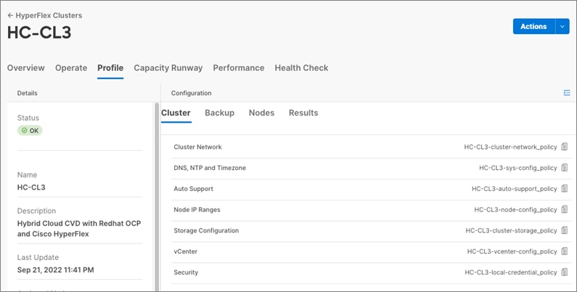The image size is (577, 292).
Task: Toggle the Configuration panel collapse icon
Action: 567,93
